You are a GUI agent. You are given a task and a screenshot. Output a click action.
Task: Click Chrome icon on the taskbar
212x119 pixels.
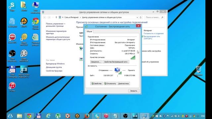click(x=29, y=116)
